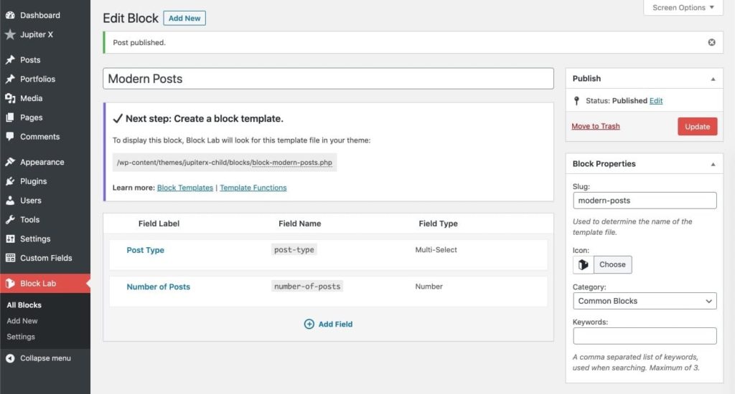
Task: Open the Category dropdown Common Blocks
Action: click(645, 301)
